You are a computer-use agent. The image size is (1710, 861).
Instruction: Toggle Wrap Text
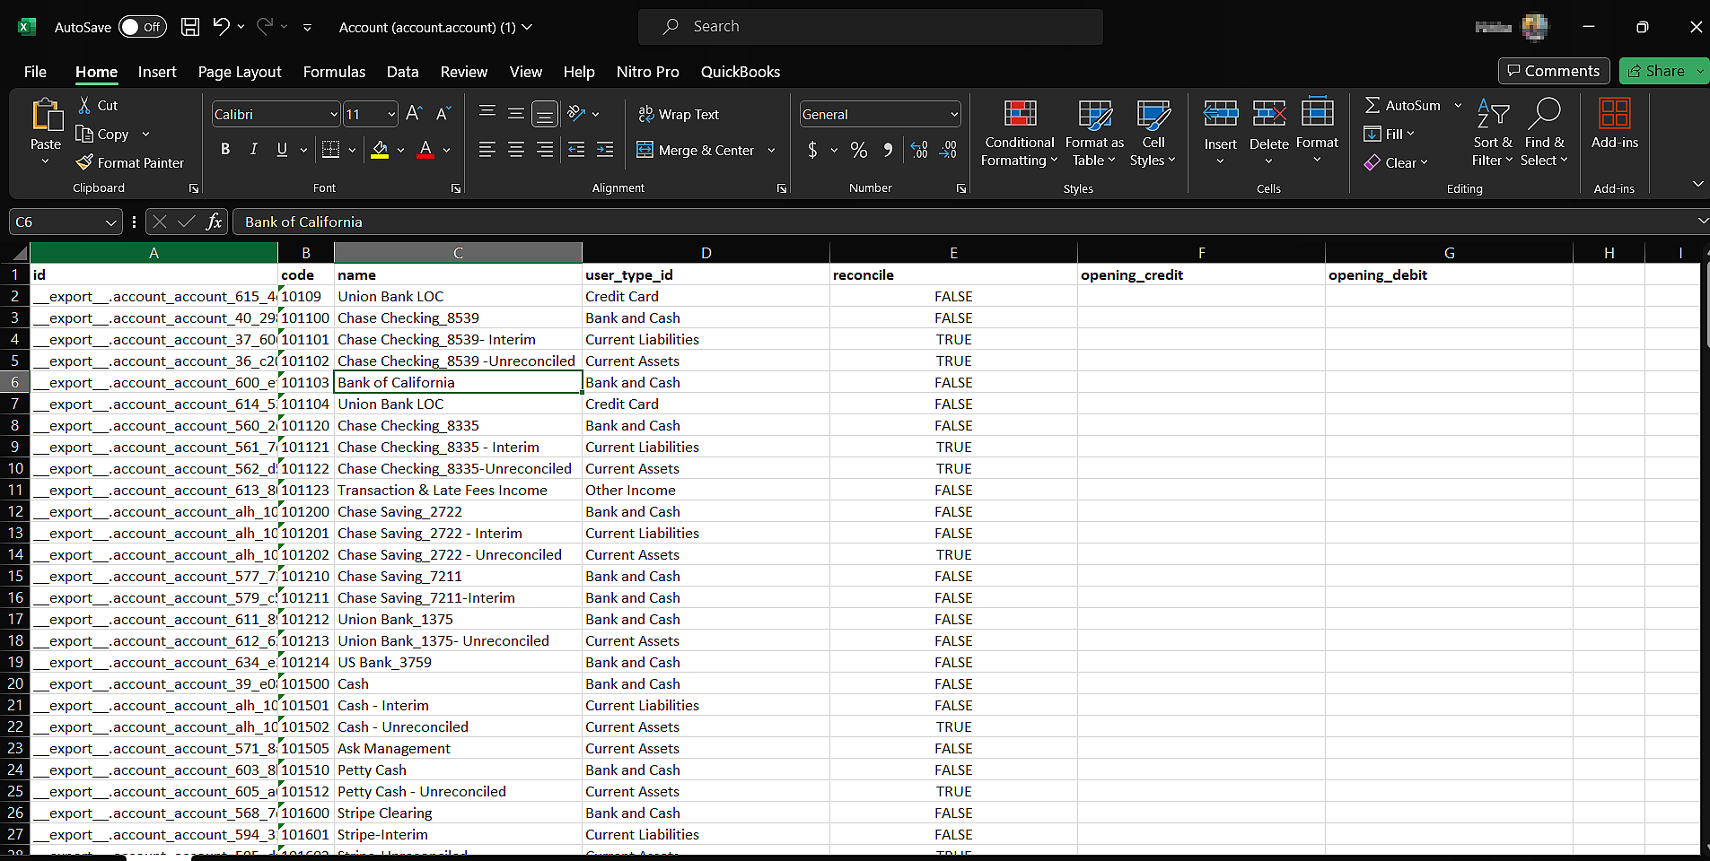point(679,114)
